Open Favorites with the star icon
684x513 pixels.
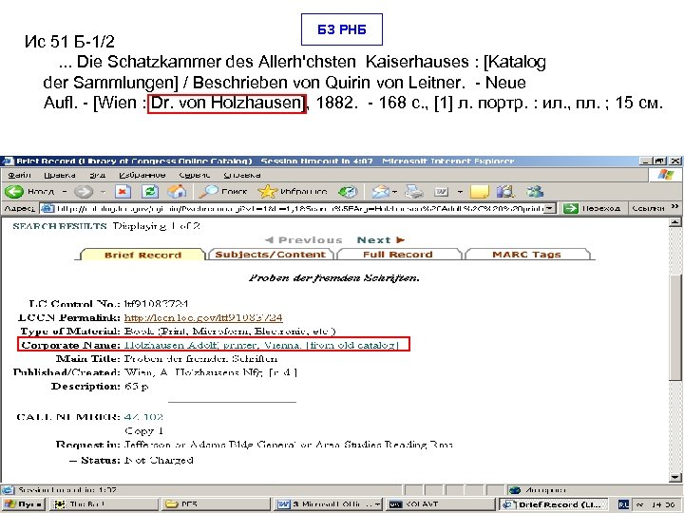pyautogui.click(x=267, y=191)
